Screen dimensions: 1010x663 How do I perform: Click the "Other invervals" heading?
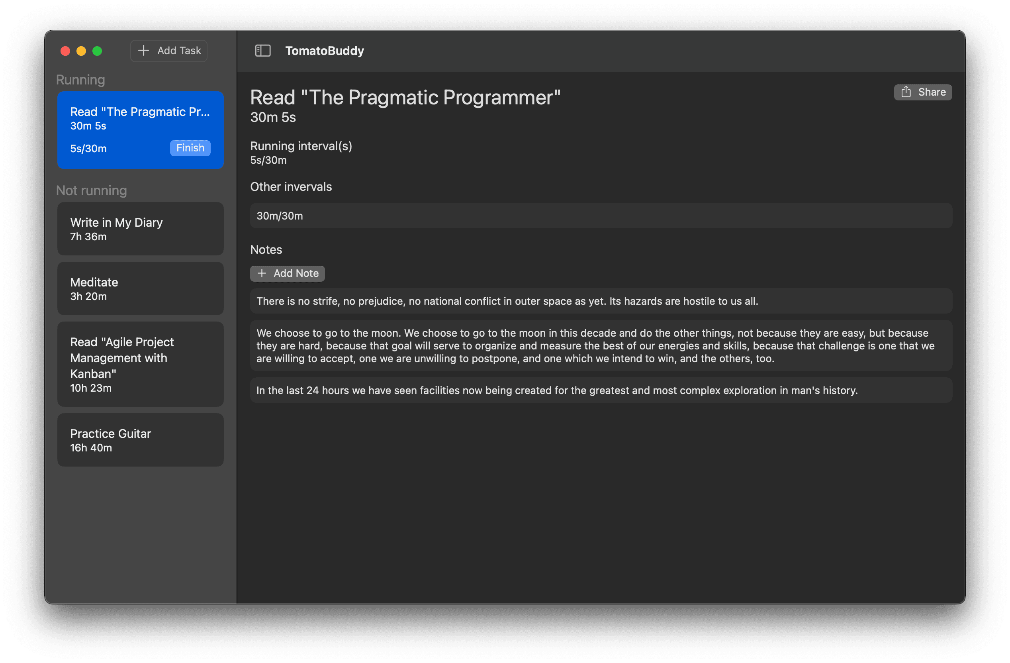tap(291, 187)
